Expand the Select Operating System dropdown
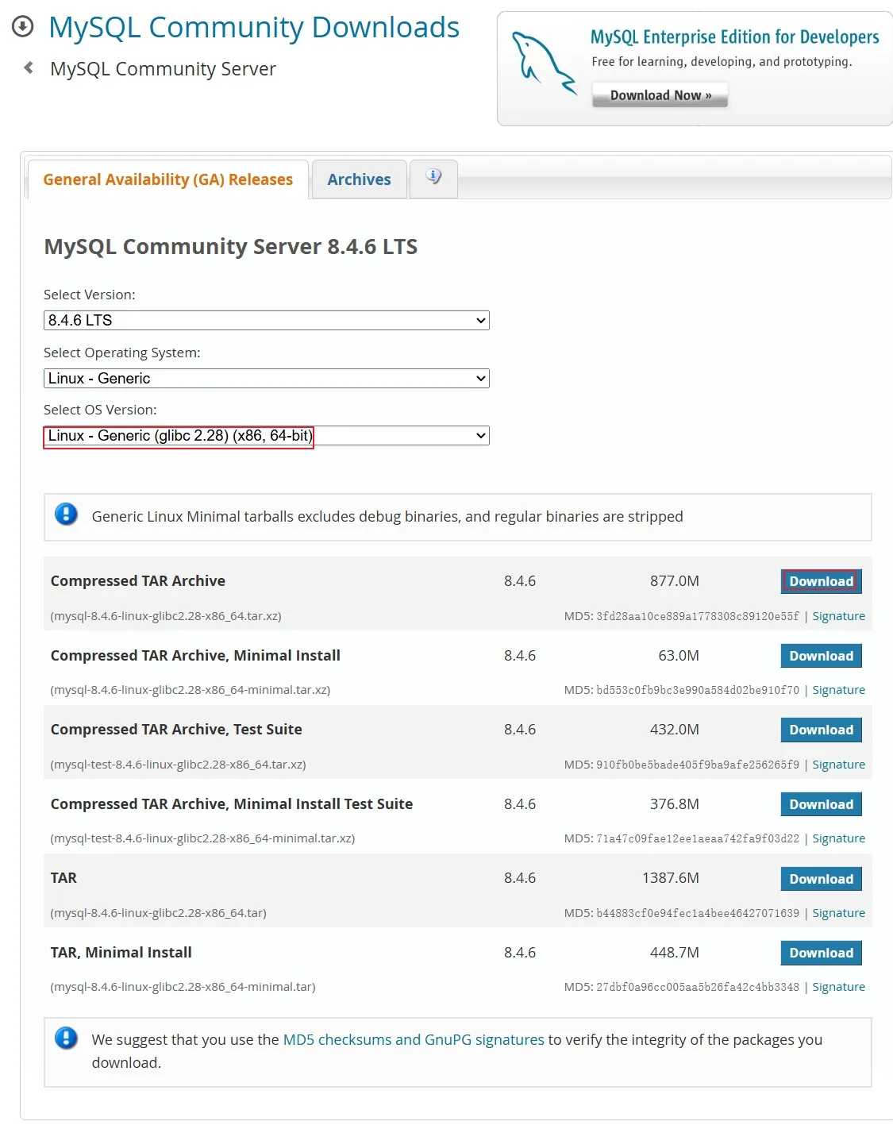The height and width of the screenshot is (1129, 893). click(266, 378)
